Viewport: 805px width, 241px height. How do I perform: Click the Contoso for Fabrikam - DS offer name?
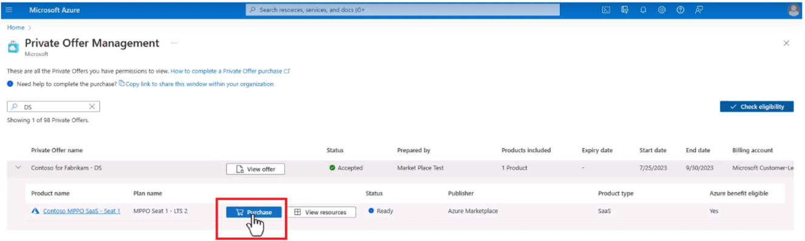point(67,168)
